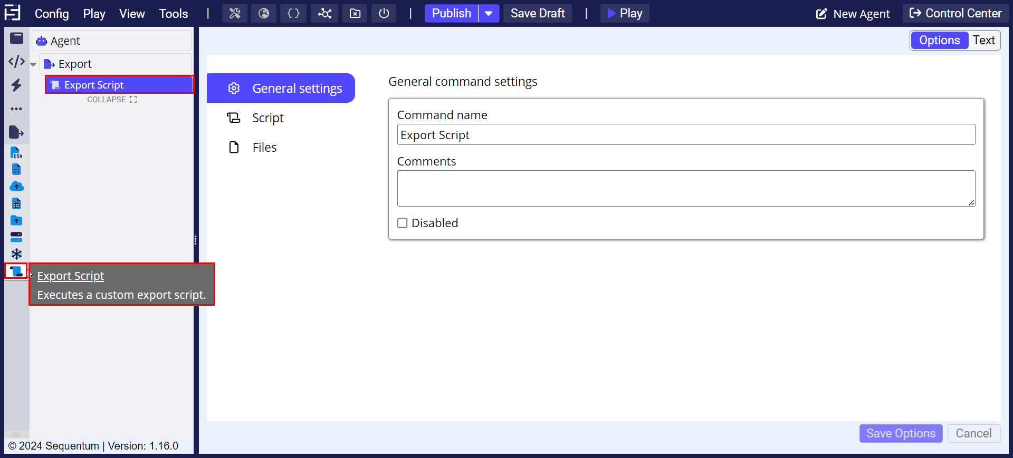
Task: Open the Config menu
Action: point(52,14)
